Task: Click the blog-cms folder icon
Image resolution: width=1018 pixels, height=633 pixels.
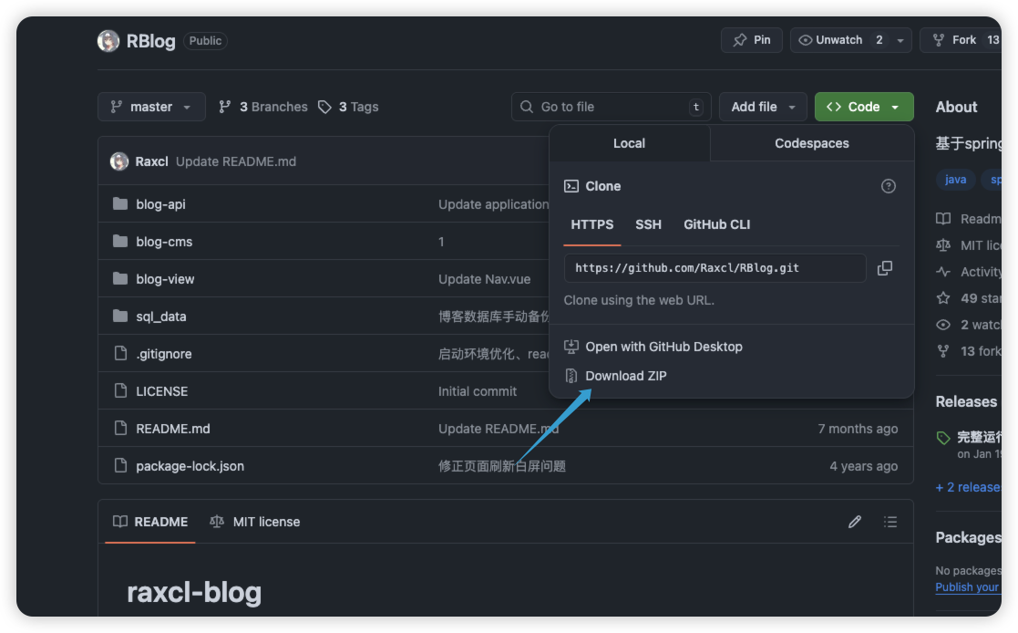Action: pyautogui.click(x=120, y=241)
